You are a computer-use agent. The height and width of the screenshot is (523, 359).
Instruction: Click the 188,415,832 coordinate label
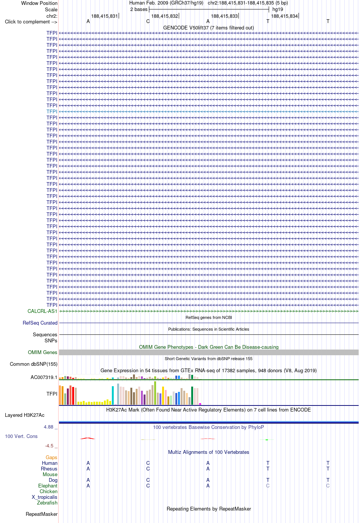click(164, 16)
